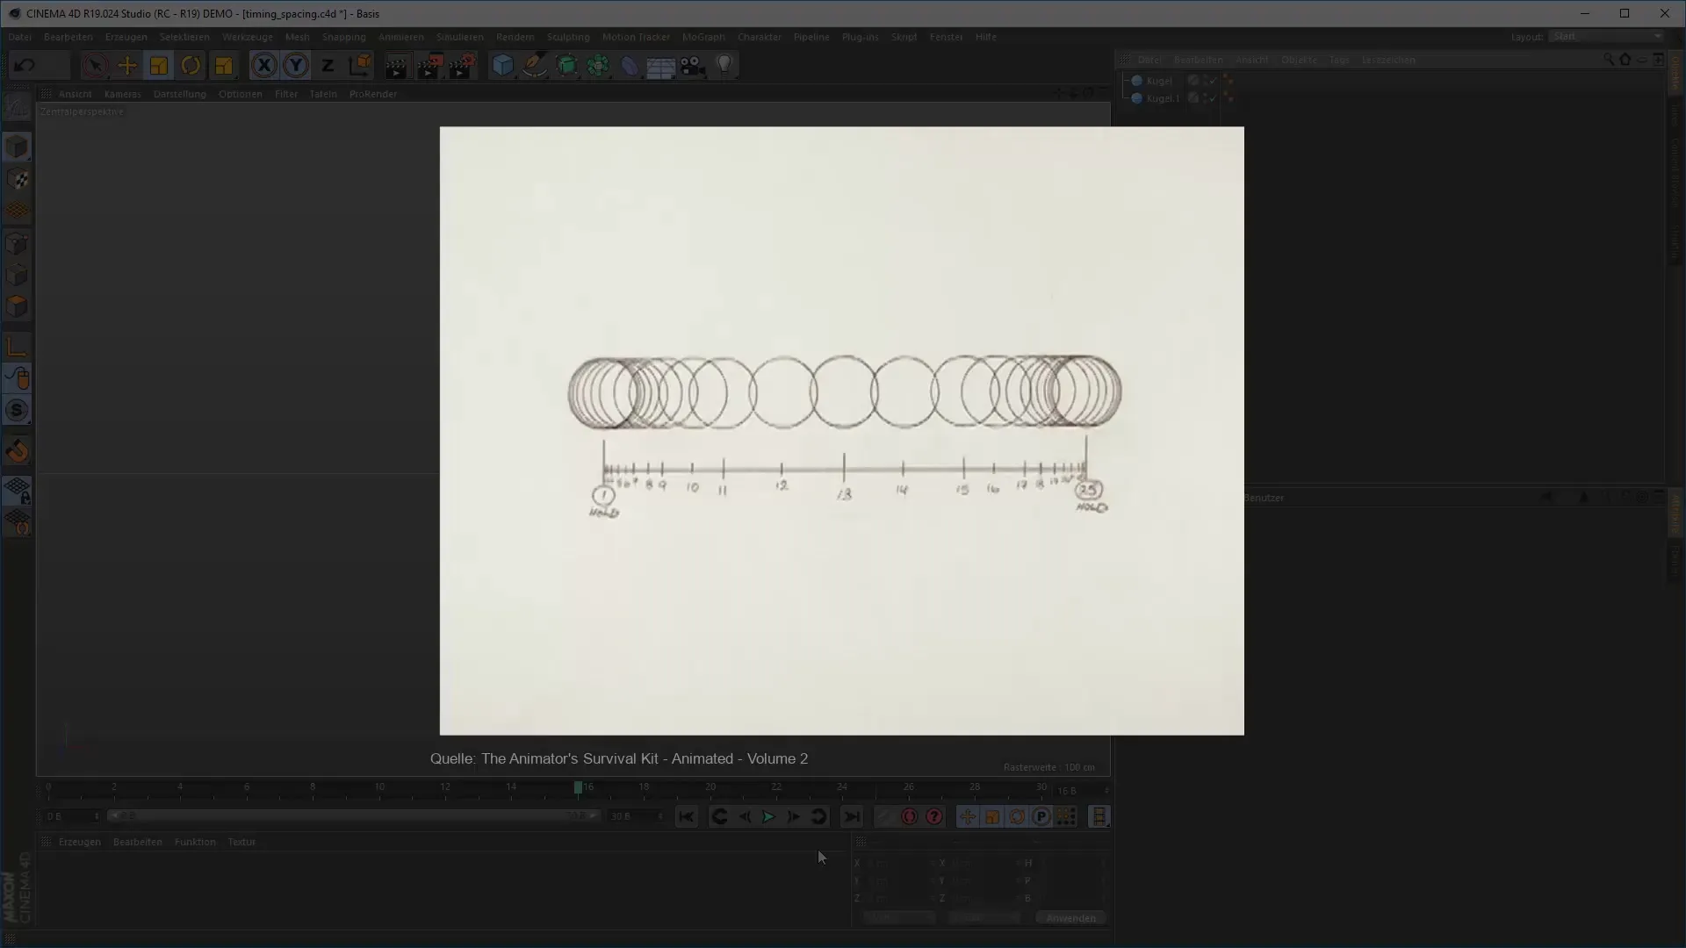Open the Datei menu in the main menu bar
1686x948 pixels.
(x=19, y=37)
